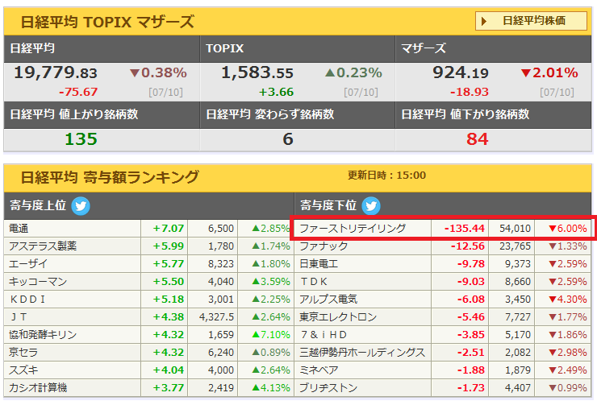Image resolution: width=597 pixels, height=405 pixels.
Task: Click the 84 falling stocks count
Action: point(478,139)
